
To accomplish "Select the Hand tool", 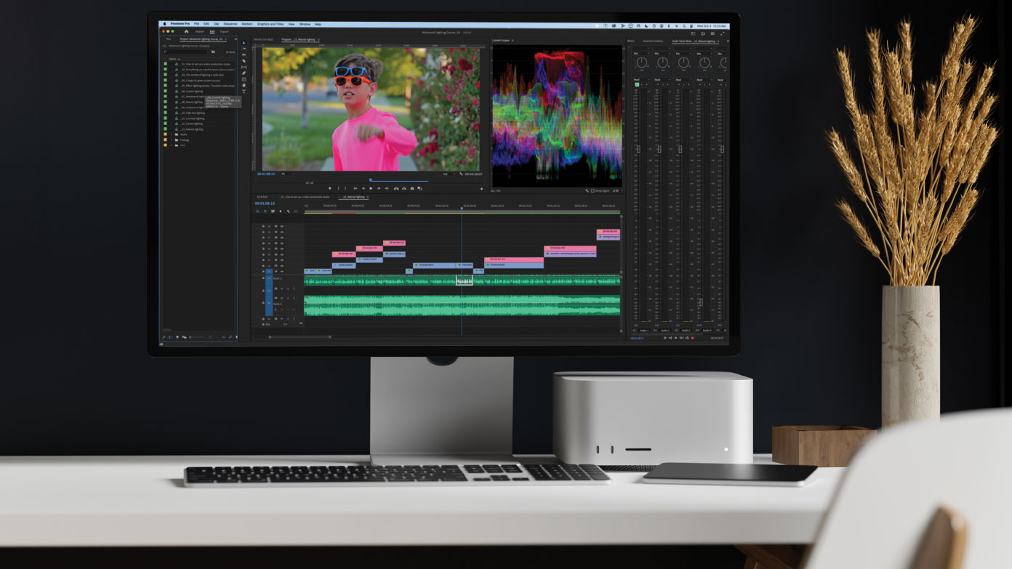I will 244,85.
